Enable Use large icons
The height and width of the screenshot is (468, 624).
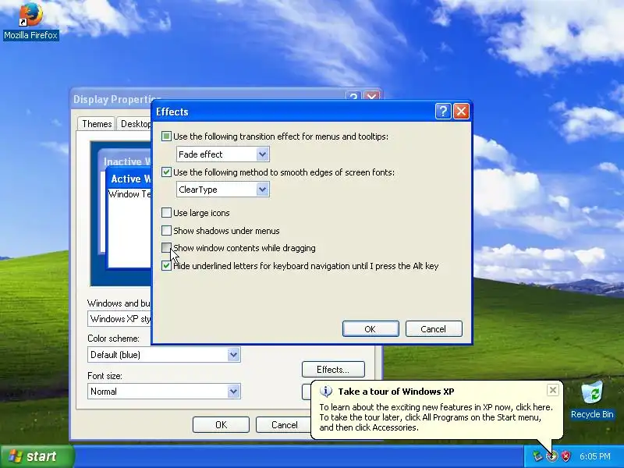tap(166, 213)
